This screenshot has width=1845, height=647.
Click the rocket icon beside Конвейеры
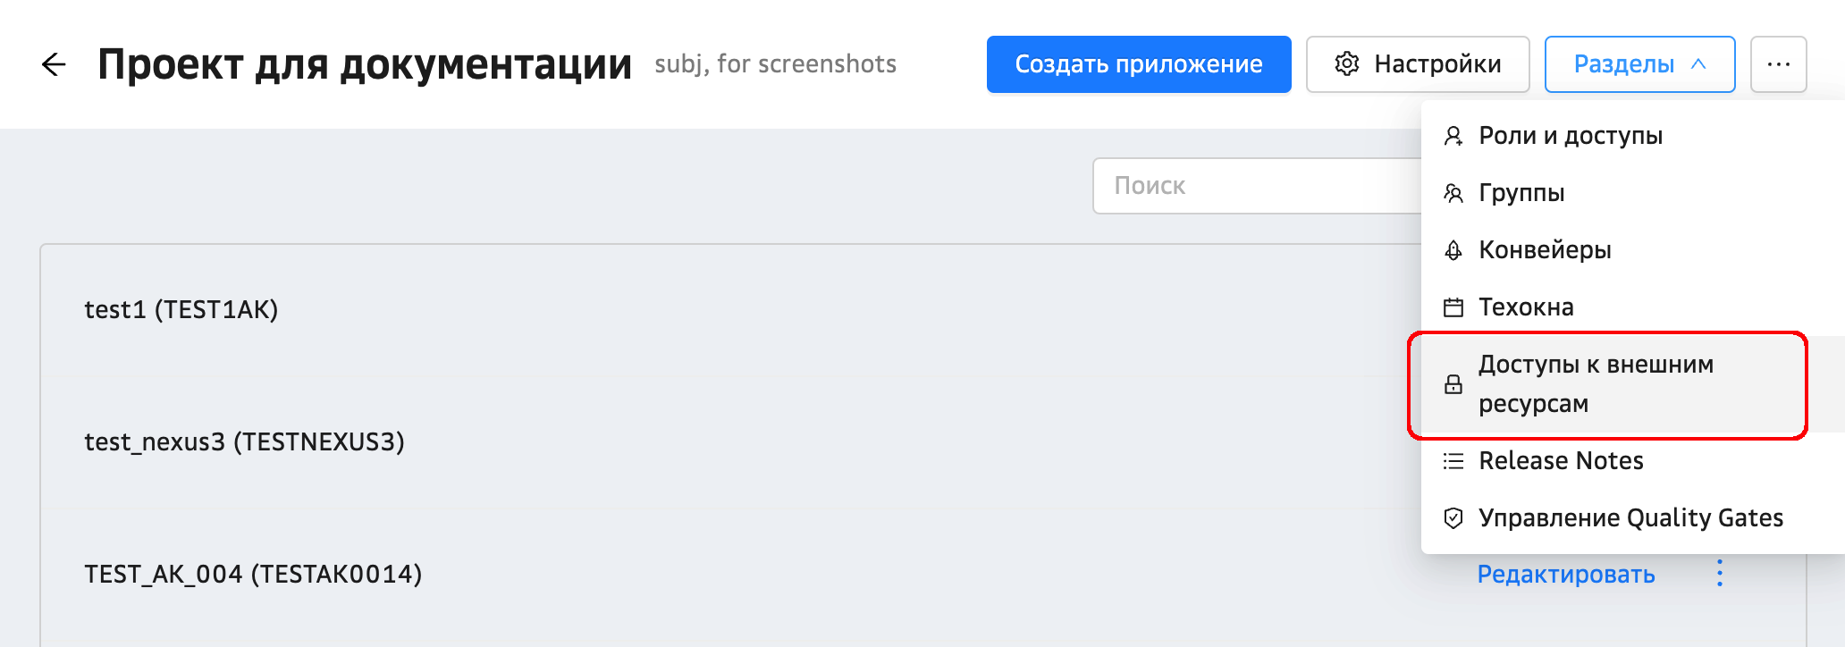pyautogui.click(x=1453, y=250)
